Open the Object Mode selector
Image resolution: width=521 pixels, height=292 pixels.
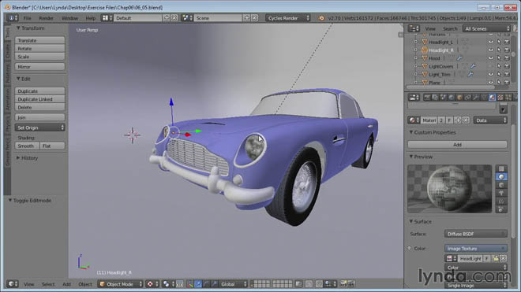pyautogui.click(x=120, y=284)
